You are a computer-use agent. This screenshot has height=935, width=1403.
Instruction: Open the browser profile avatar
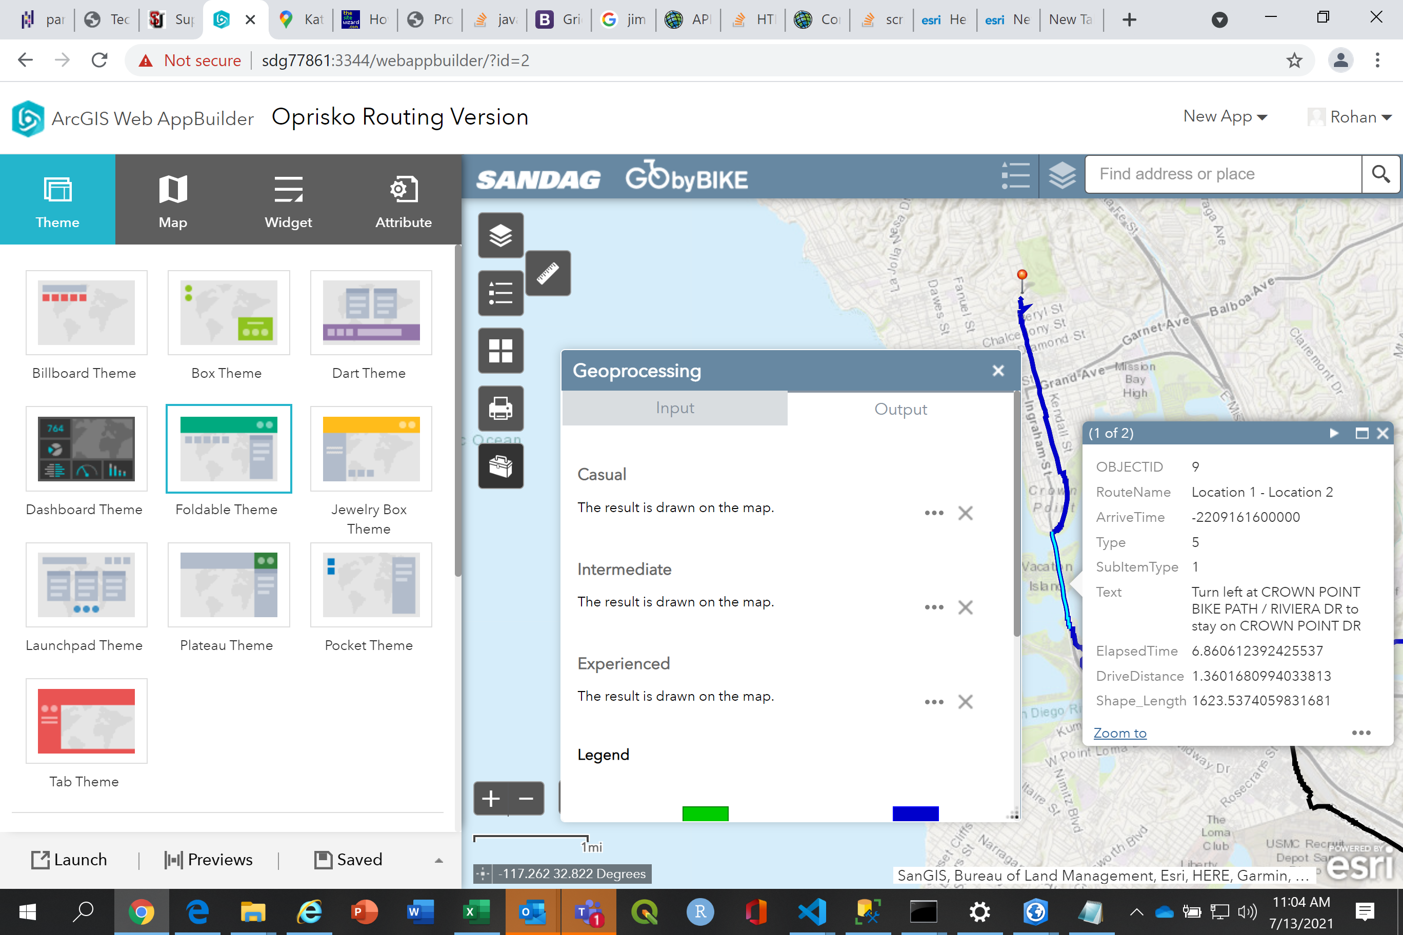click(1340, 60)
